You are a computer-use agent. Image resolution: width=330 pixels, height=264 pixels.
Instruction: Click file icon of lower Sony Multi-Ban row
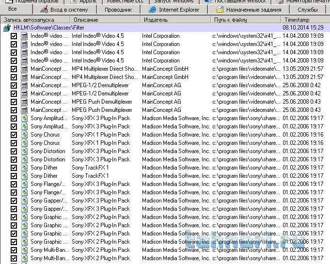coord(24,258)
